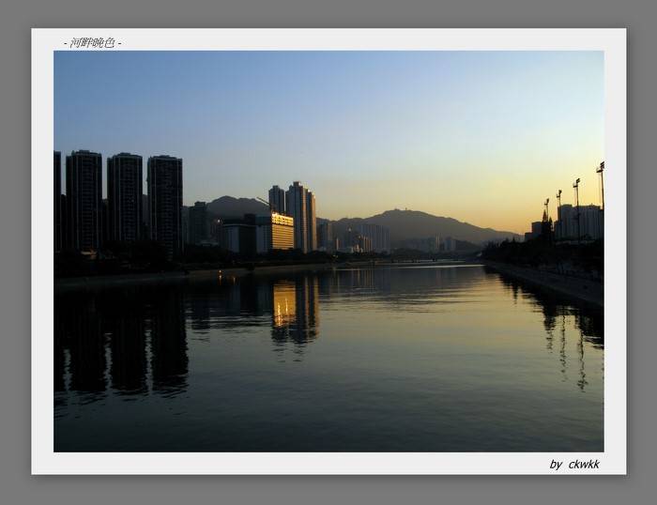The image size is (657, 505).
Task: Click the title text "河畔晚色"
Action: (92, 43)
